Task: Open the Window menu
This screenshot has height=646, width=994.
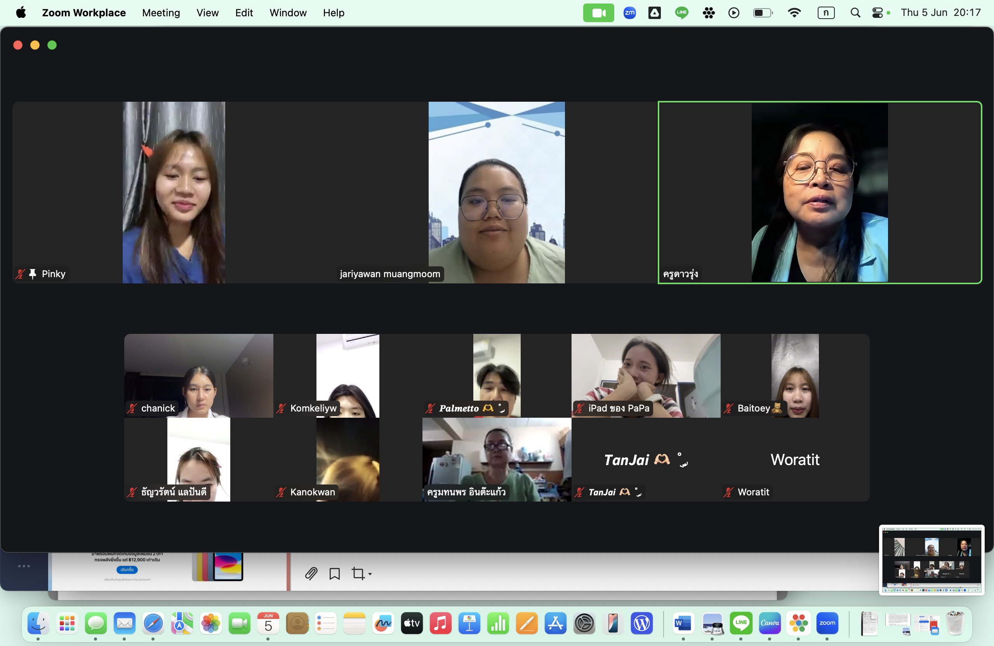Action: 288,12
